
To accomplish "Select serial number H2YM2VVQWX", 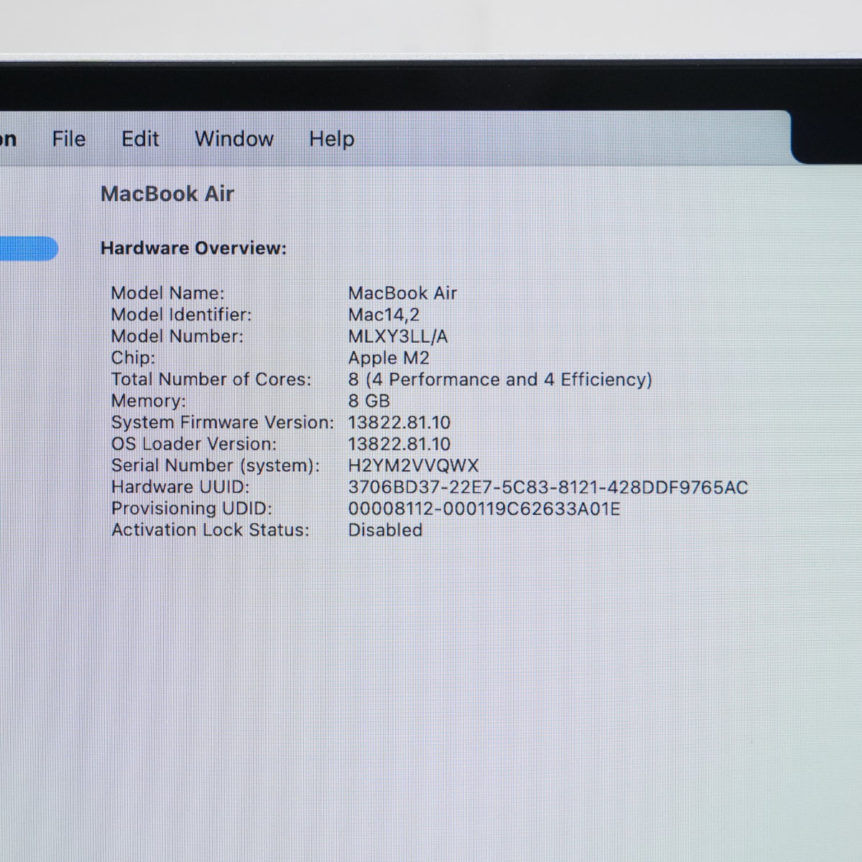I will 413,465.
